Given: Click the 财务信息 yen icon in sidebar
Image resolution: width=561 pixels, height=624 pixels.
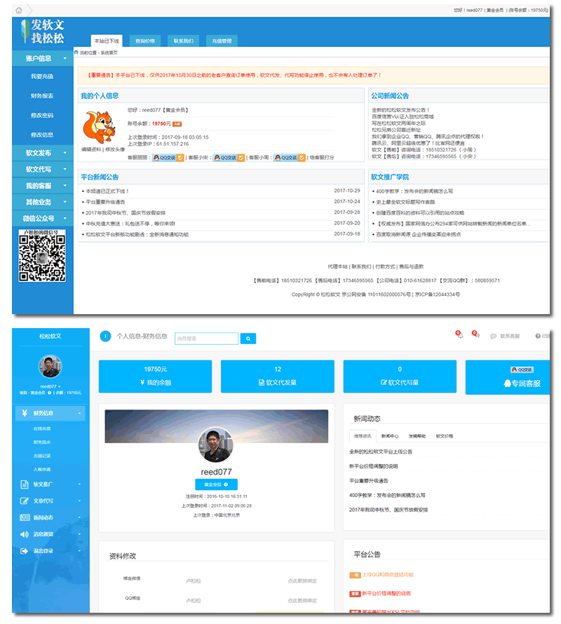Looking at the screenshot, I should 25,414.
